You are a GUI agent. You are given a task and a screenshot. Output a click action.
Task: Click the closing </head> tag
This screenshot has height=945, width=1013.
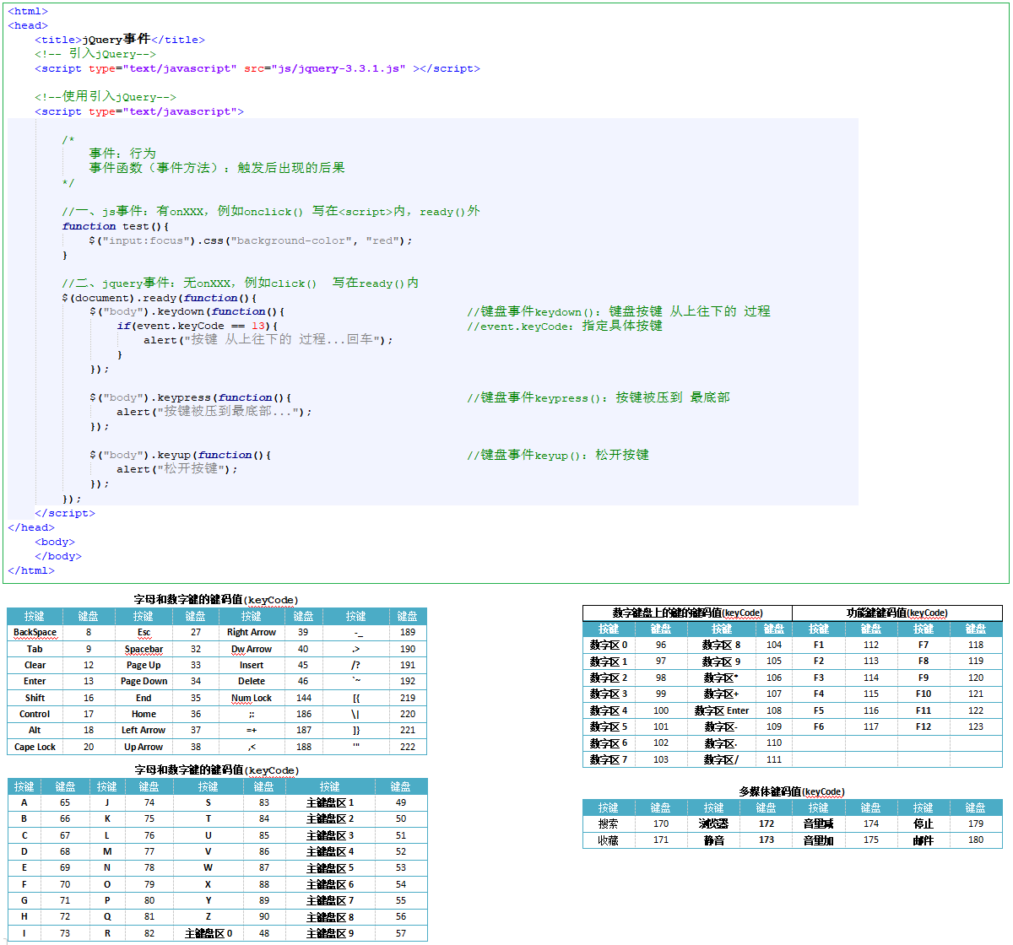31,527
